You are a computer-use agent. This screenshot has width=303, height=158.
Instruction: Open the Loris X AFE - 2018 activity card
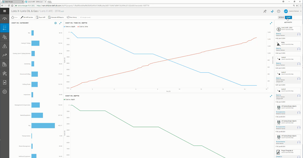[288, 31]
